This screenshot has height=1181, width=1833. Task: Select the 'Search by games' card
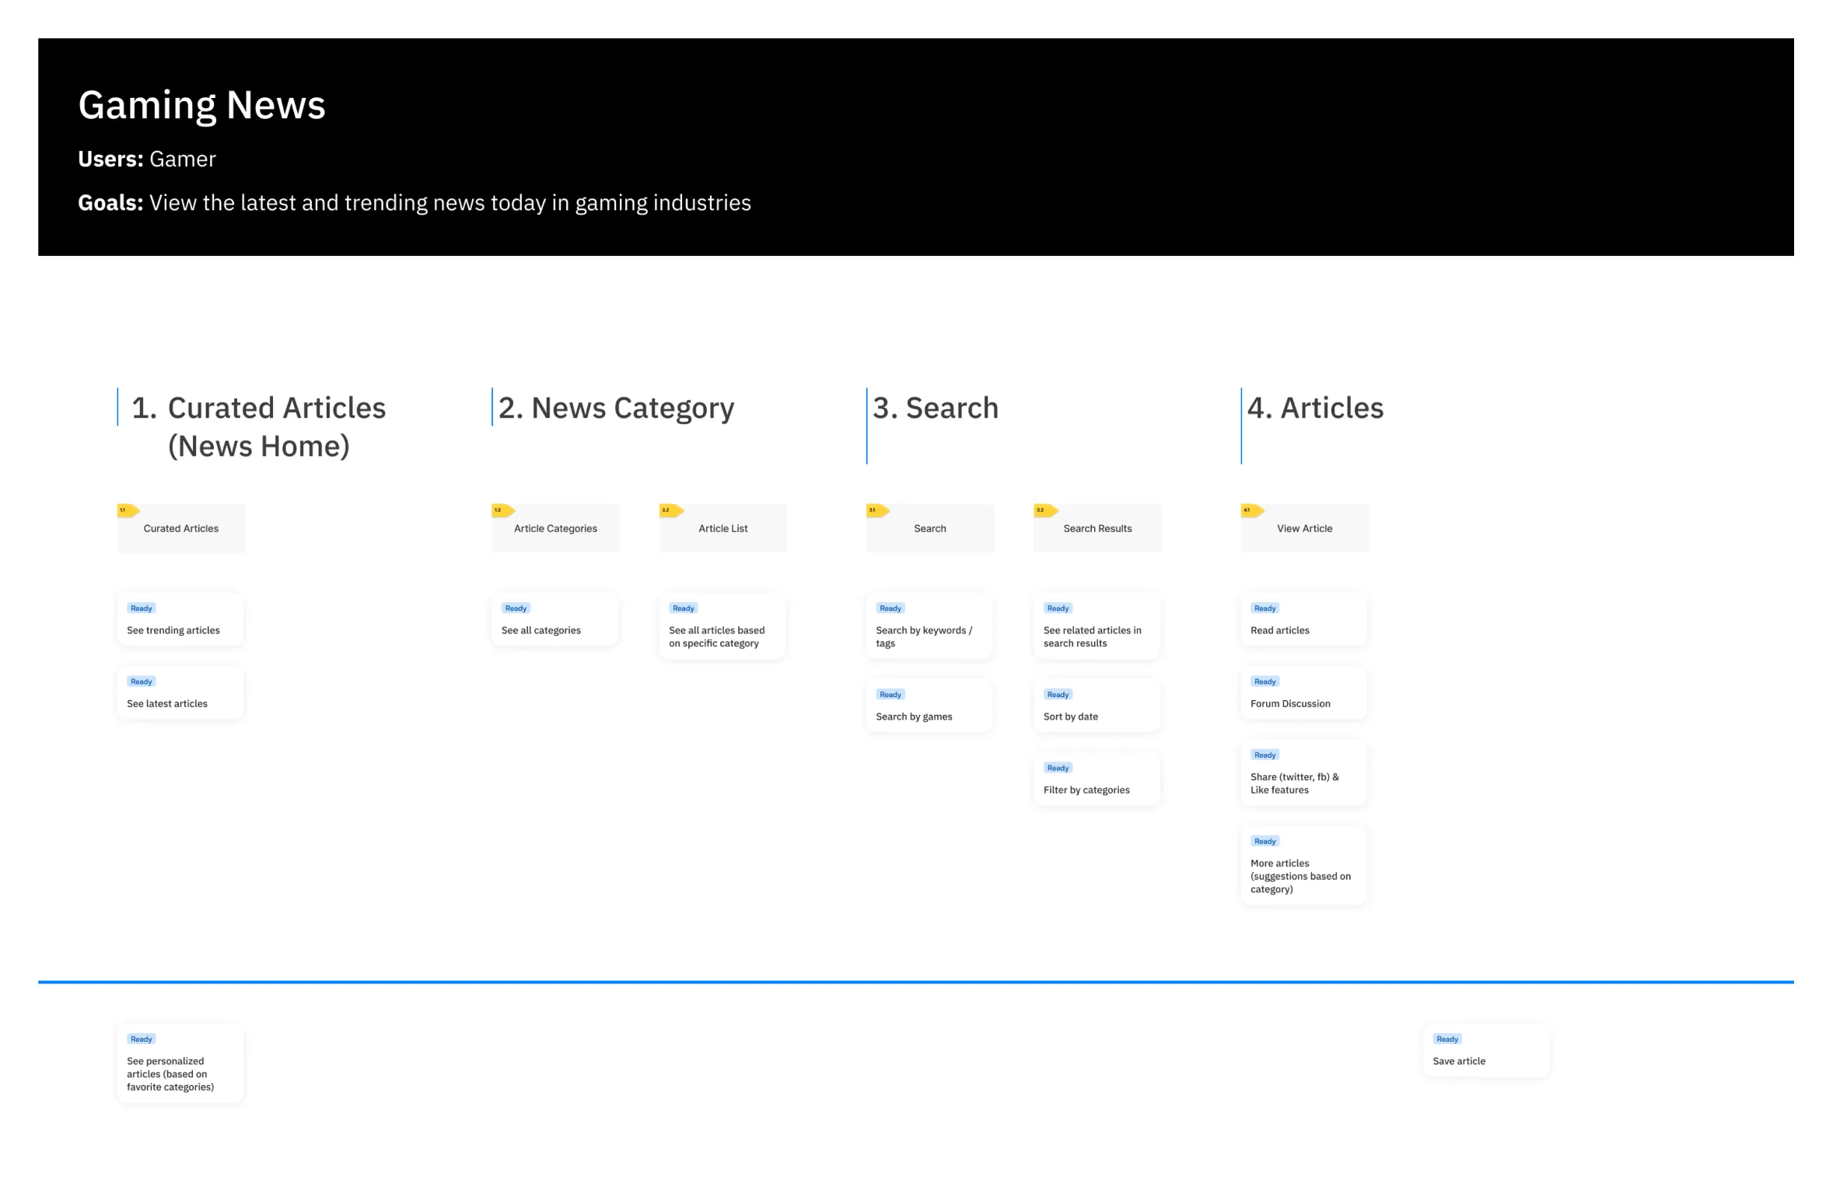(929, 706)
